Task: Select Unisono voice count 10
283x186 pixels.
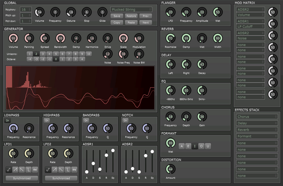Action: [89, 54]
